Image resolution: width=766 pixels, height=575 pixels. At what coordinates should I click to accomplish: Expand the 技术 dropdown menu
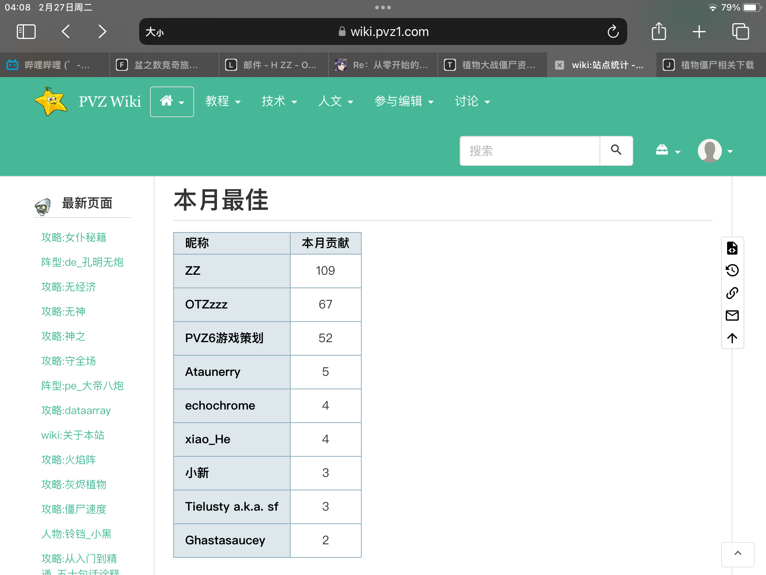[279, 101]
